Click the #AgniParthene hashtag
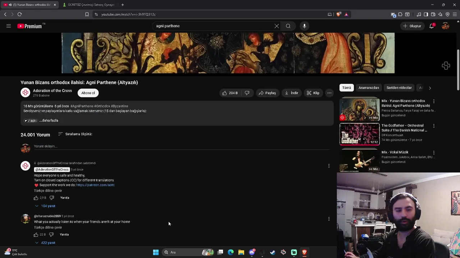Screen dimensions: 460x258 point(82,106)
